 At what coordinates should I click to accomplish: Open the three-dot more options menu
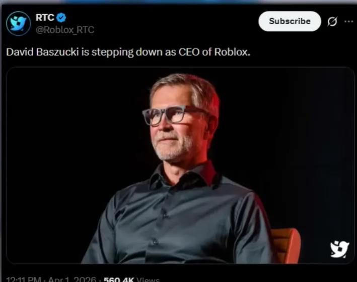click(349, 22)
